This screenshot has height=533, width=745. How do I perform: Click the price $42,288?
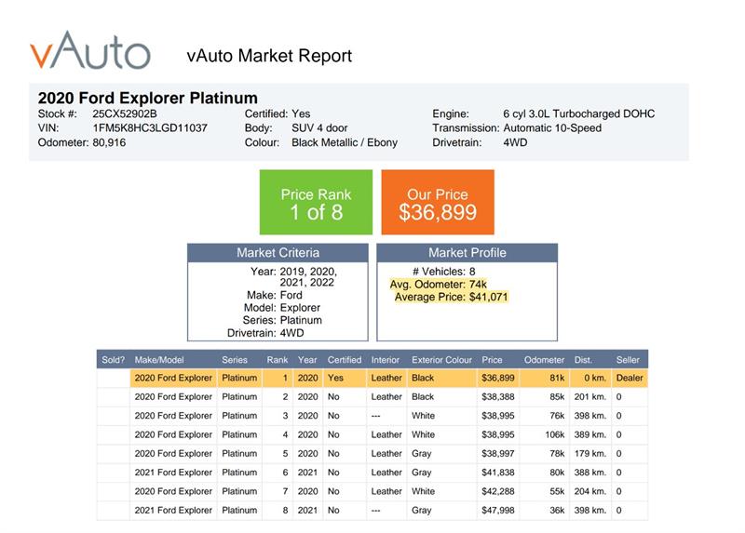[498, 492]
